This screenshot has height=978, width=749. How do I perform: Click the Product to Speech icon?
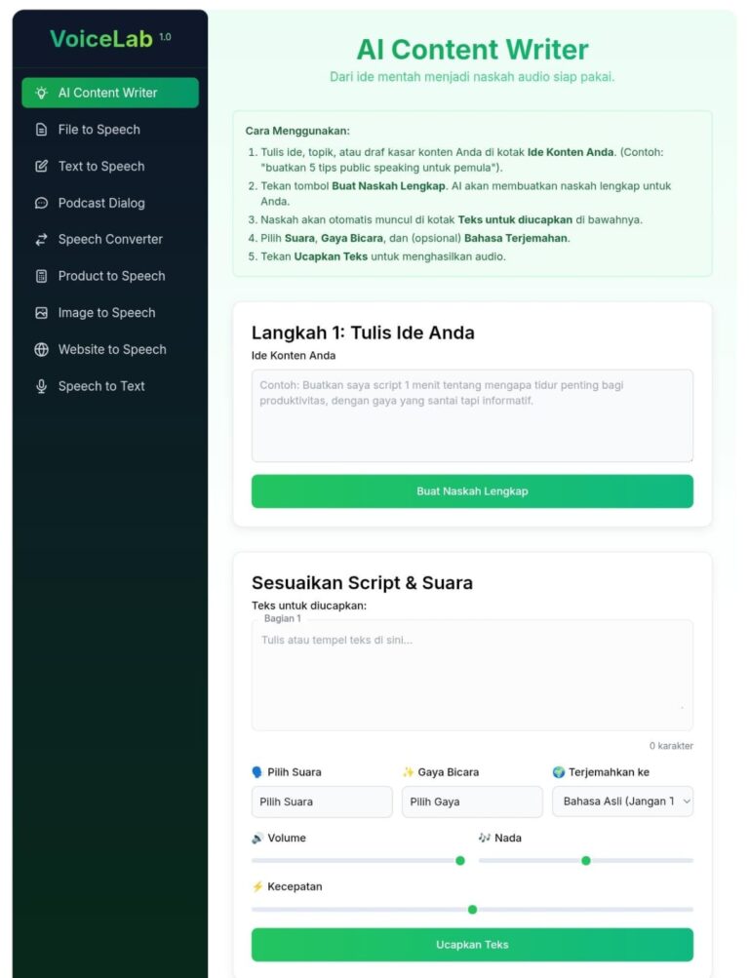(x=41, y=276)
